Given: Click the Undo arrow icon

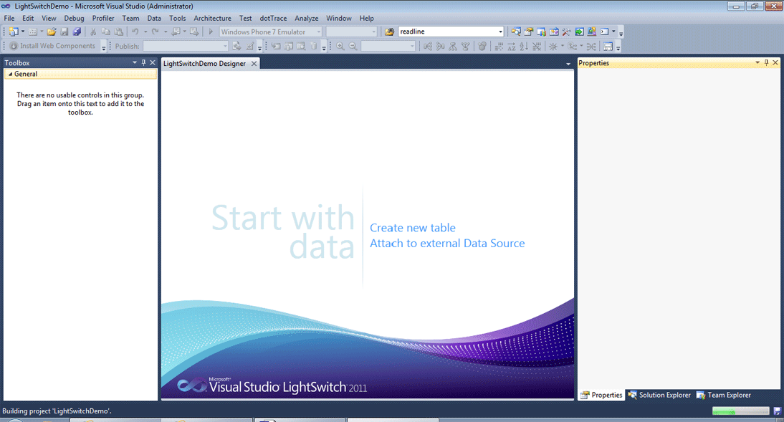Looking at the screenshot, I should [x=135, y=32].
